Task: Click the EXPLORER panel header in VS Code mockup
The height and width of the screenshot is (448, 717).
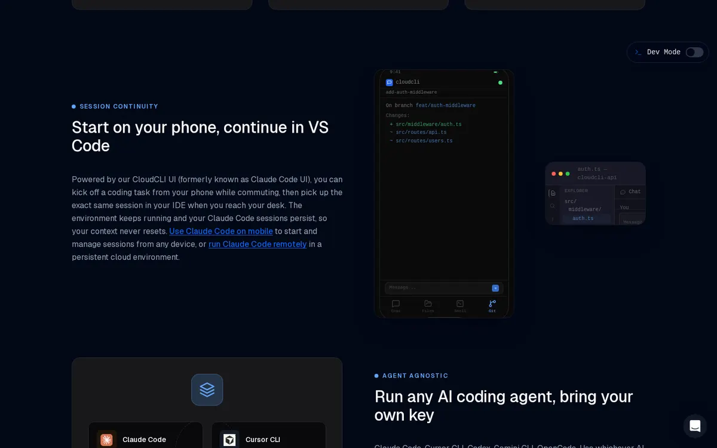Action: [x=576, y=191]
